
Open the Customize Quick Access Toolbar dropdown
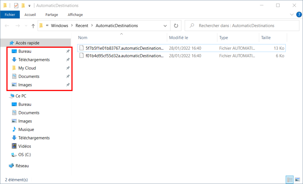[29, 6]
